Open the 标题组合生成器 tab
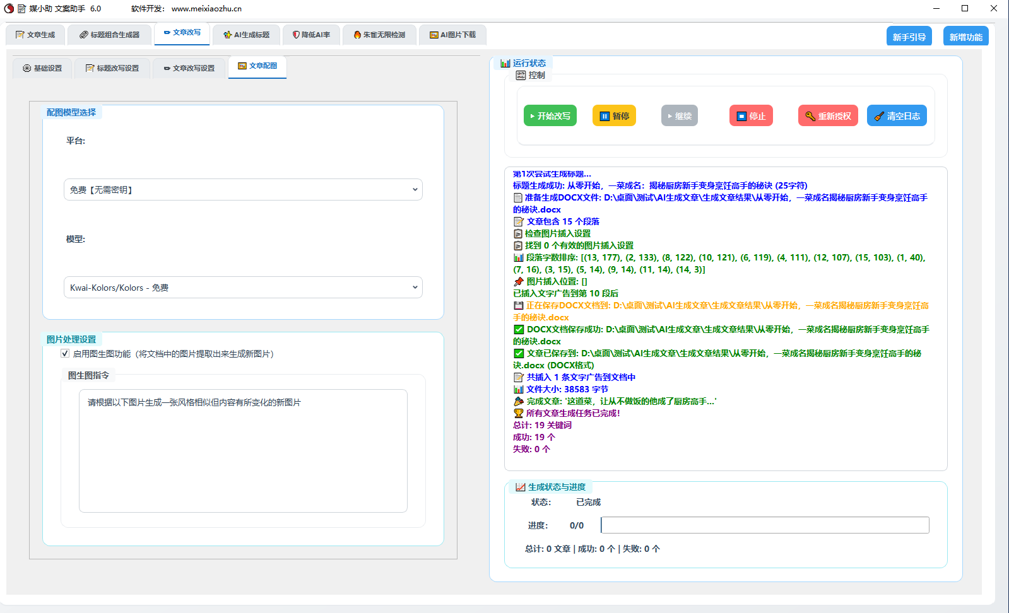This screenshot has width=1009, height=613. tap(109, 35)
